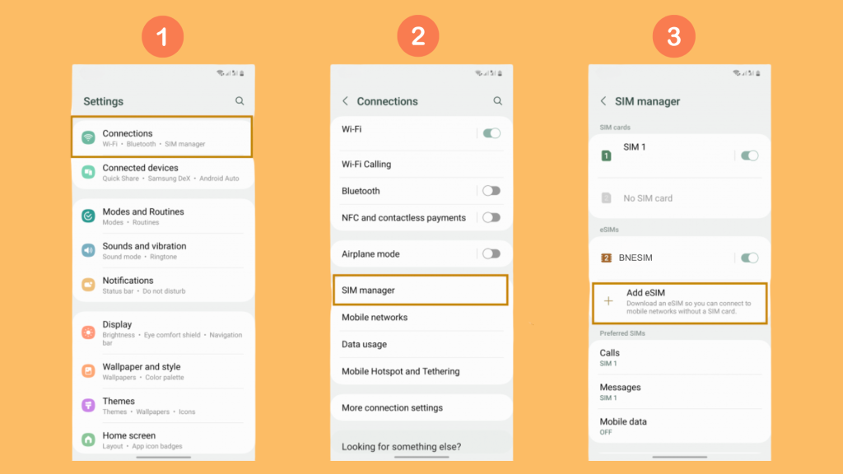This screenshot has height=474, width=843.
Task: Disable the BNESIM eSIM toggle
Action: click(748, 258)
